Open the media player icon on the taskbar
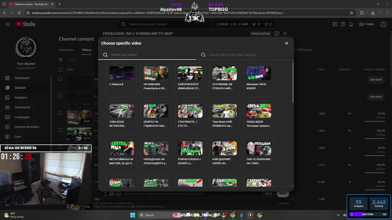 251,215
